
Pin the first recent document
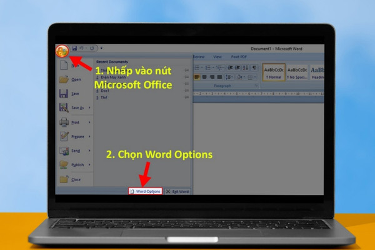187,70
